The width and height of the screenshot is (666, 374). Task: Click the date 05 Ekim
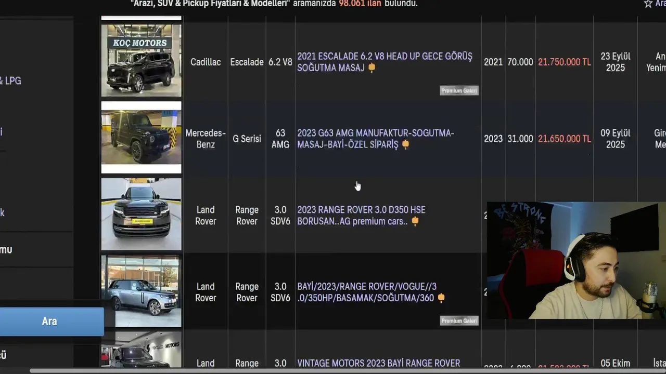coord(616,363)
